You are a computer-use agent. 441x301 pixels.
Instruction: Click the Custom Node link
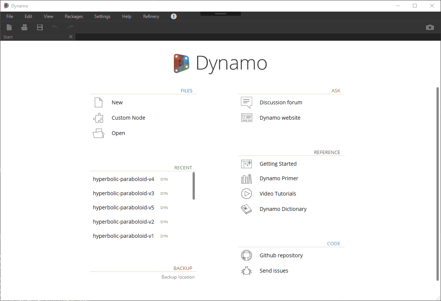[x=128, y=118]
